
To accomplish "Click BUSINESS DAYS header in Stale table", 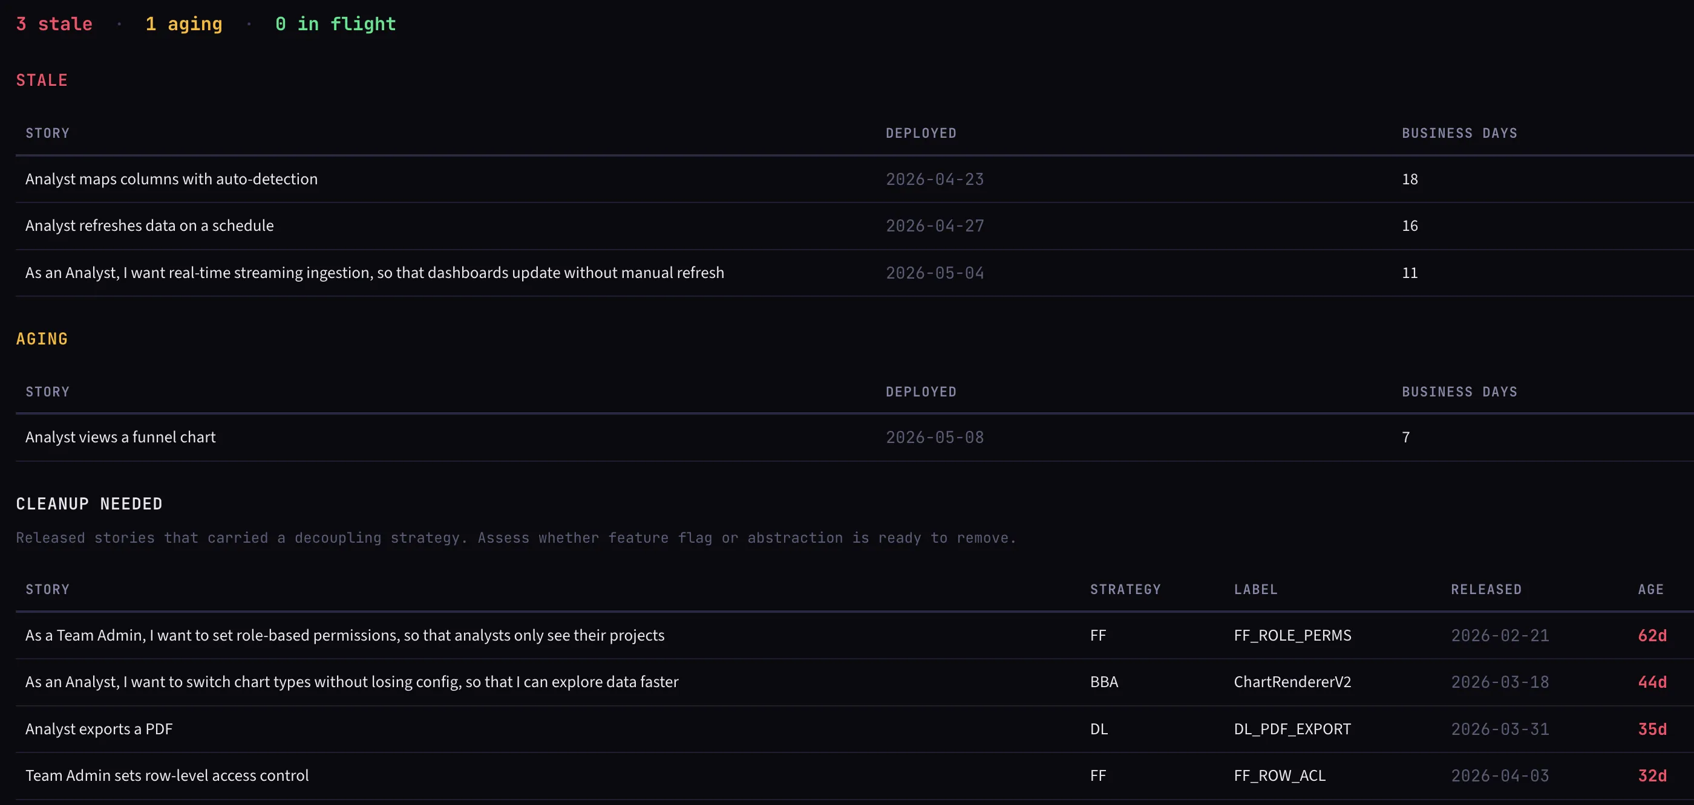I will pos(1459,134).
